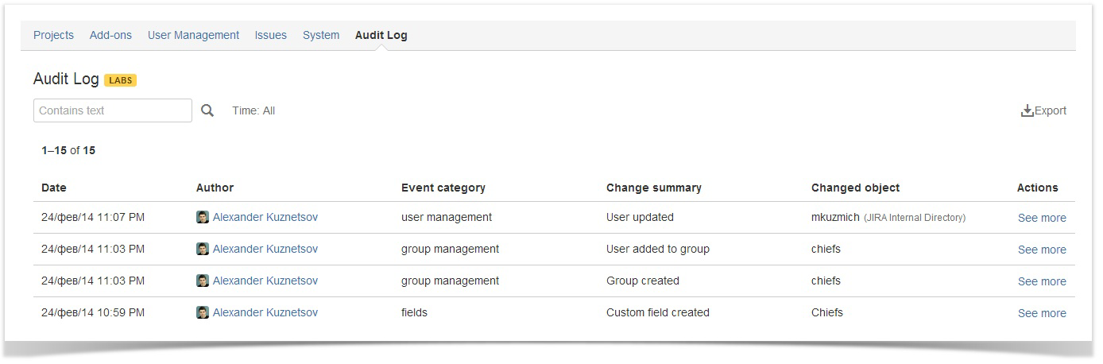Click avatar beside 'User added to group' row
This screenshot has height=364, width=1103.
[x=203, y=249]
